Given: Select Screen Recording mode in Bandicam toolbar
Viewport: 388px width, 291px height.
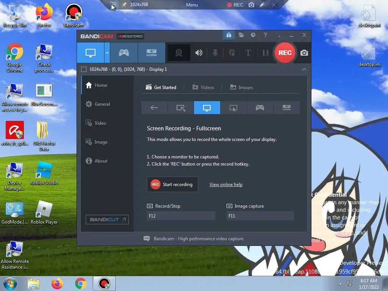Looking at the screenshot, I should 90,53.
